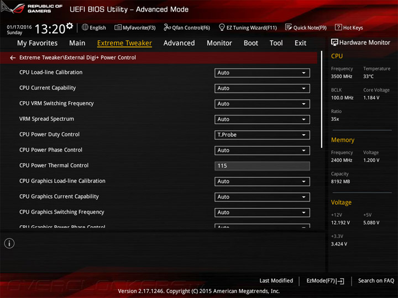398x298 pixels.
Task: Click BCLK value 100.0 MHz
Action: coord(342,98)
